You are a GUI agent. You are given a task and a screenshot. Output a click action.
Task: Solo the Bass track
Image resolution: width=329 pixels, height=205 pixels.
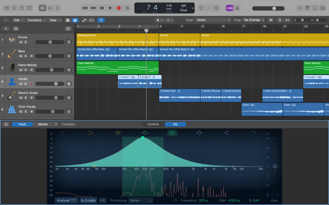pos(26,56)
